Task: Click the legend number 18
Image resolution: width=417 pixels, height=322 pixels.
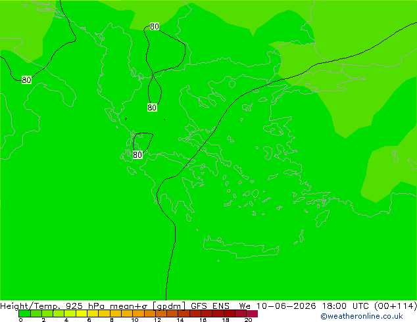Action: [x=226, y=320]
